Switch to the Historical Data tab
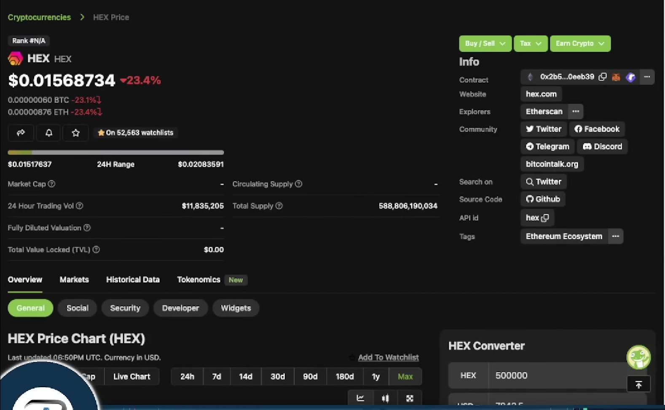Image resolution: width=665 pixels, height=410 pixels. 133,280
